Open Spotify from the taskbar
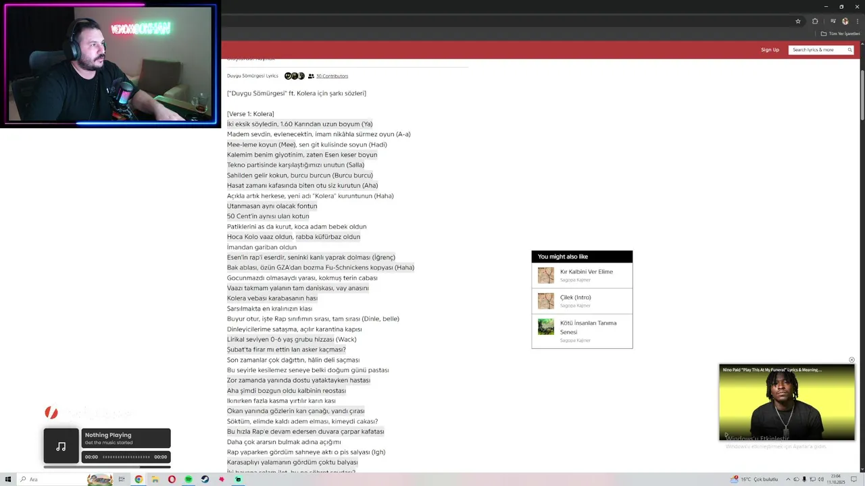865x486 pixels. (189, 479)
